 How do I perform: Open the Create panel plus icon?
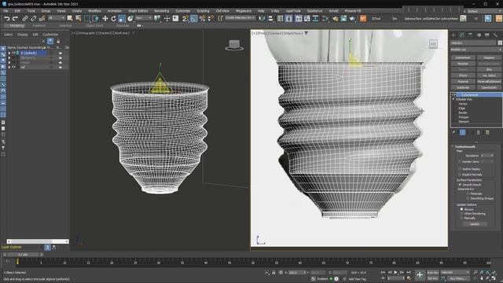coord(453,35)
